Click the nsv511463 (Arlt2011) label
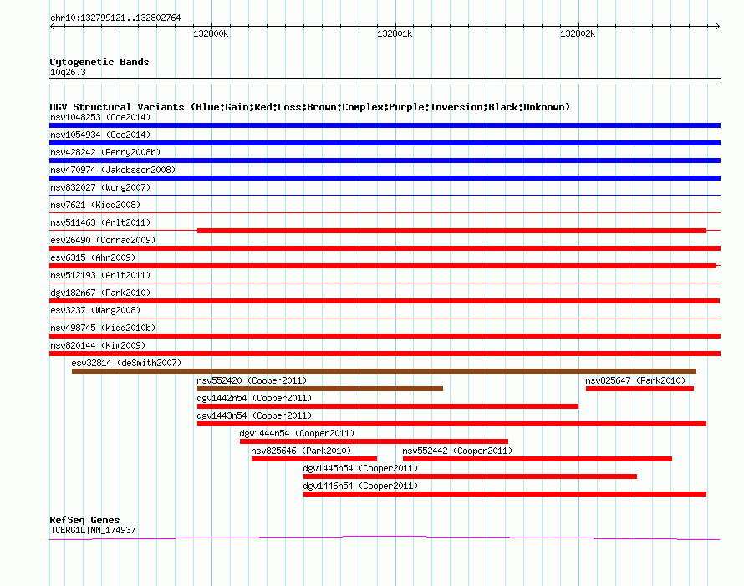 100,222
